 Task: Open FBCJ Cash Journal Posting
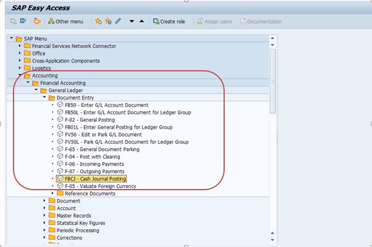click(x=95, y=179)
